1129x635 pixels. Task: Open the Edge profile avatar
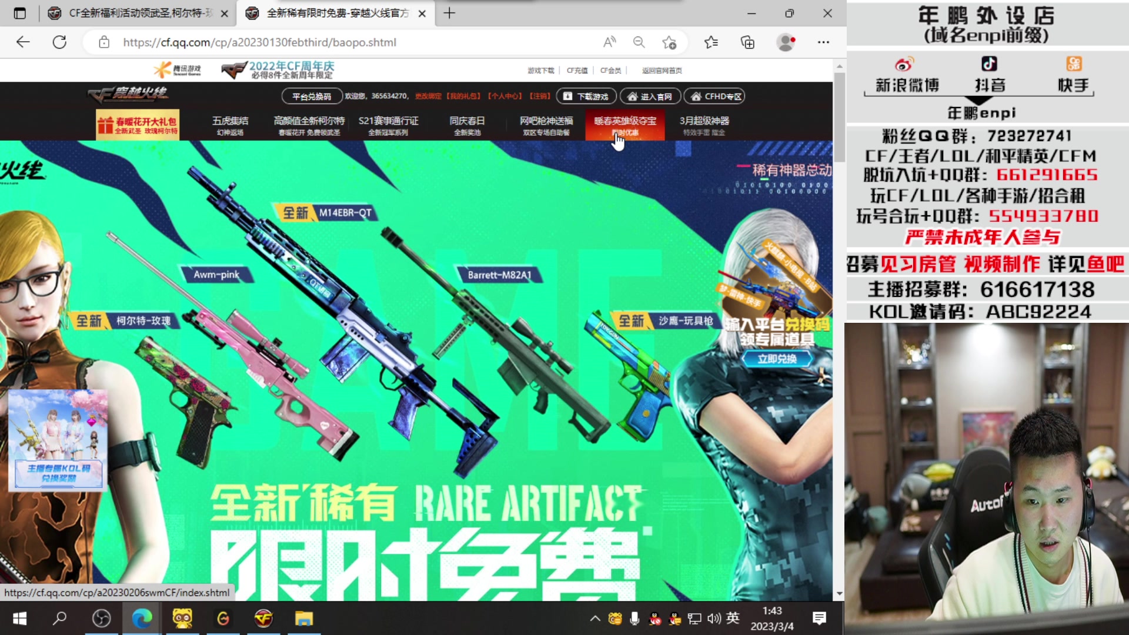click(x=786, y=42)
